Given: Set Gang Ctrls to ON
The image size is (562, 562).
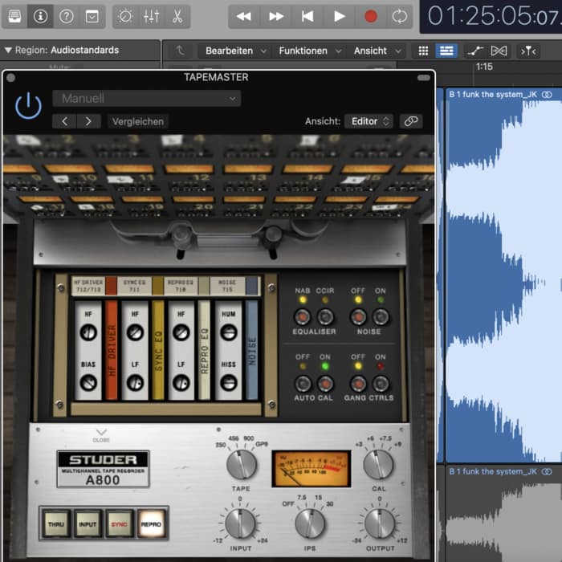Looking at the screenshot, I should (381, 384).
